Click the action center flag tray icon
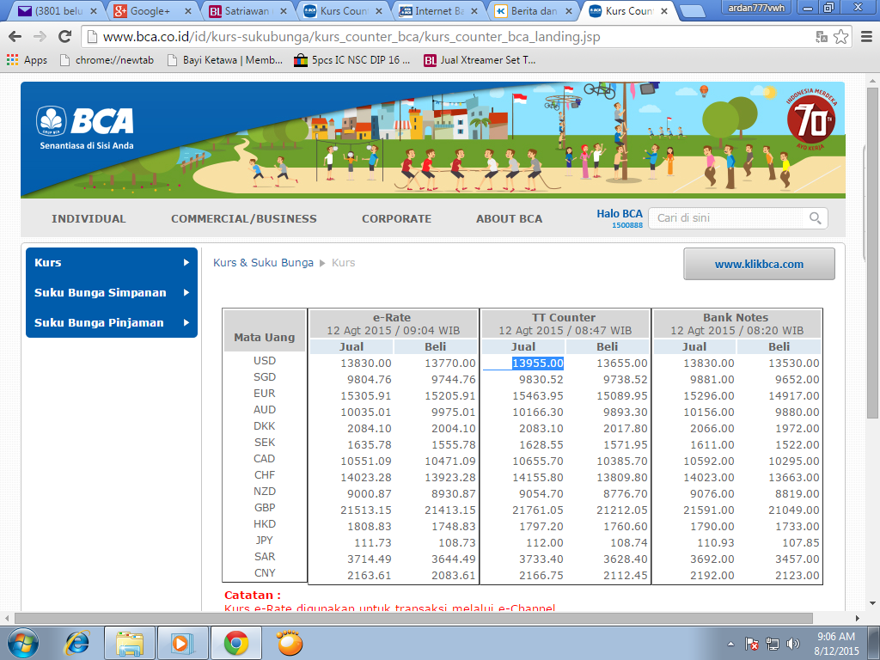The width and height of the screenshot is (880, 660). (752, 644)
